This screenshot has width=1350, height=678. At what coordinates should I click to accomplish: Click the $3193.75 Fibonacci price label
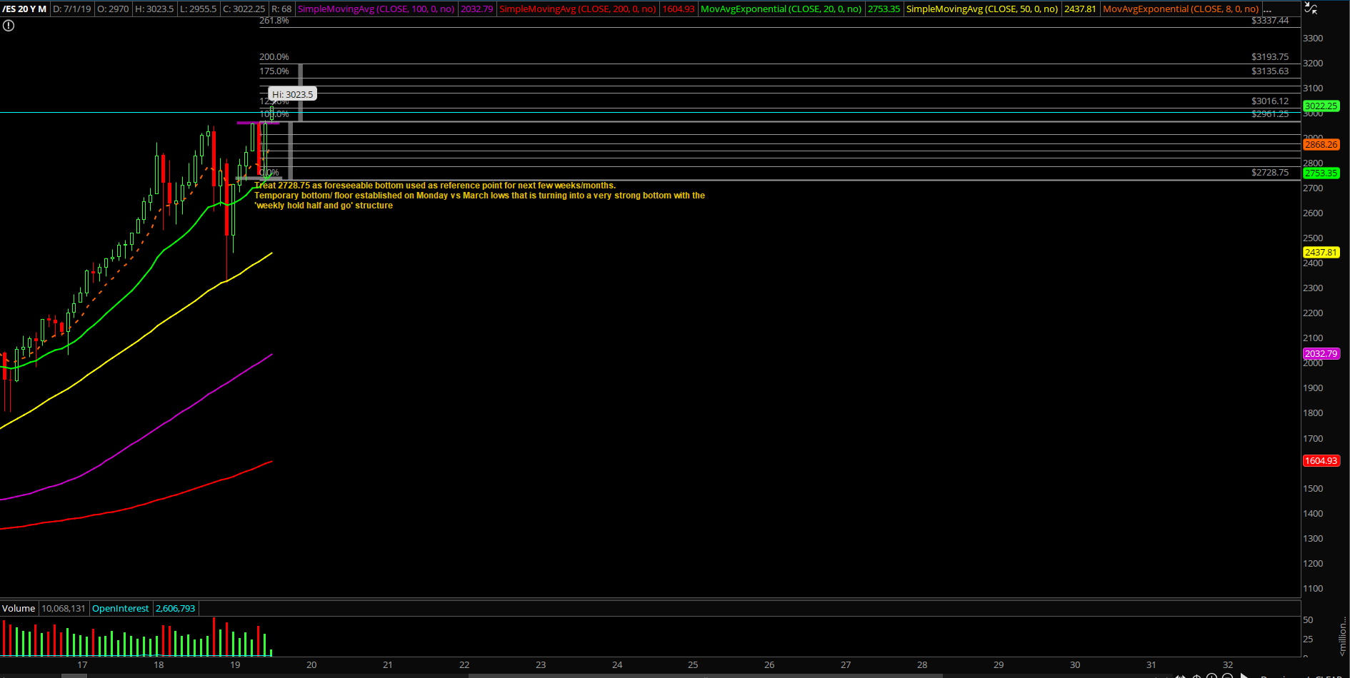tap(1270, 57)
